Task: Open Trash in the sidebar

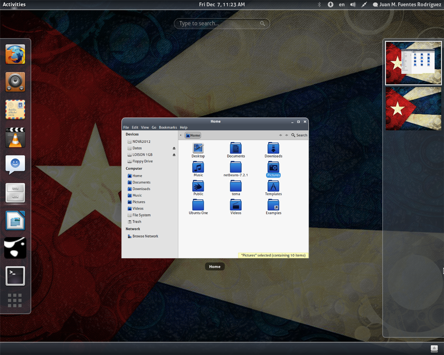Action: (x=137, y=222)
